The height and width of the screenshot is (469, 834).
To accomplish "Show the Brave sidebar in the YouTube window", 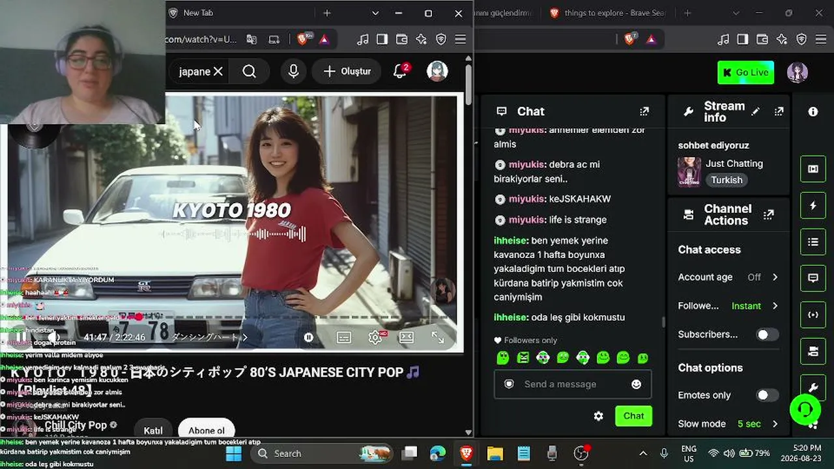I will pos(382,39).
